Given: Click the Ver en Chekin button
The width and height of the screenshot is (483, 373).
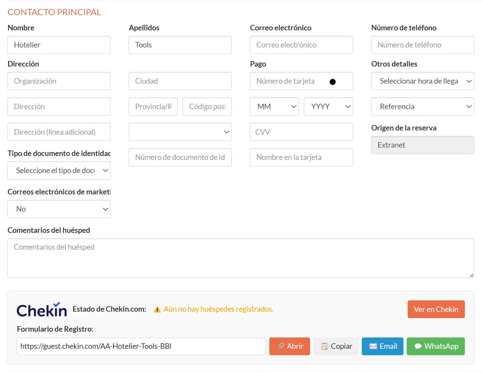Looking at the screenshot, I should point(436,309).
